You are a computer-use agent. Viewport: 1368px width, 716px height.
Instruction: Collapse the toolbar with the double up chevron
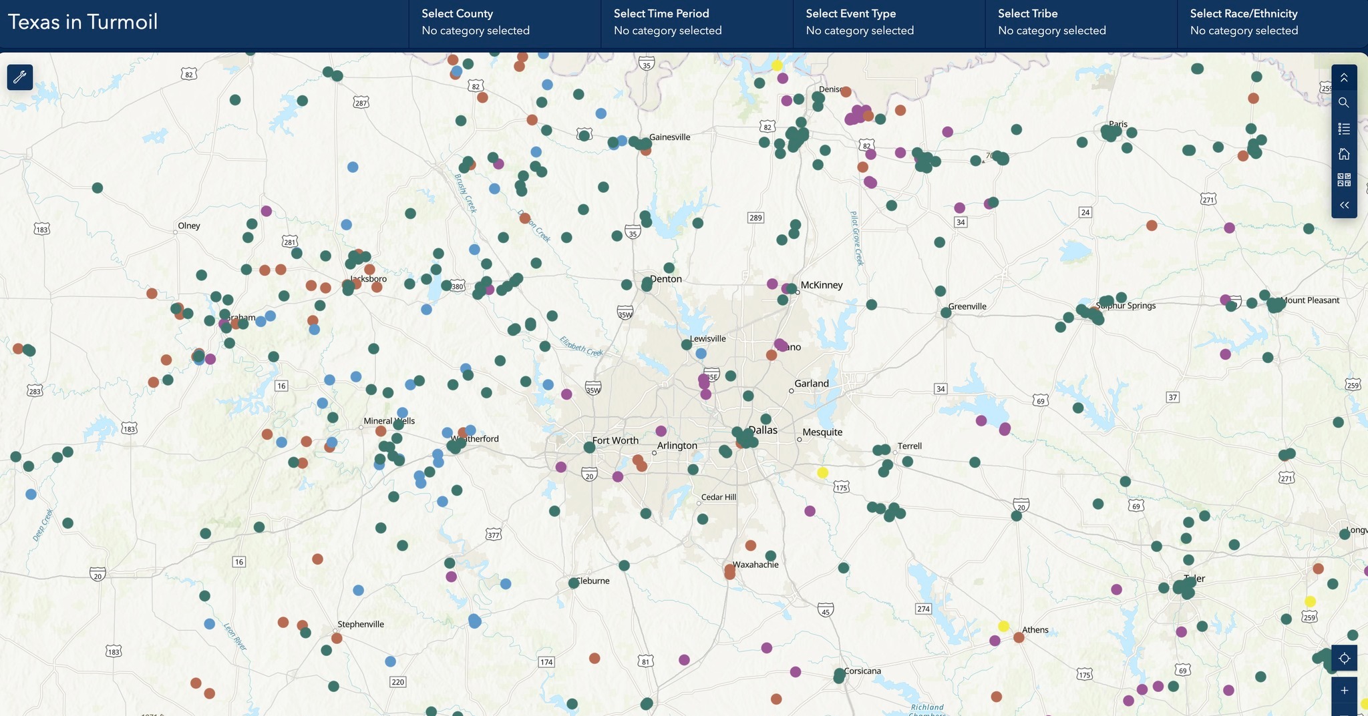click(1344, 78)
